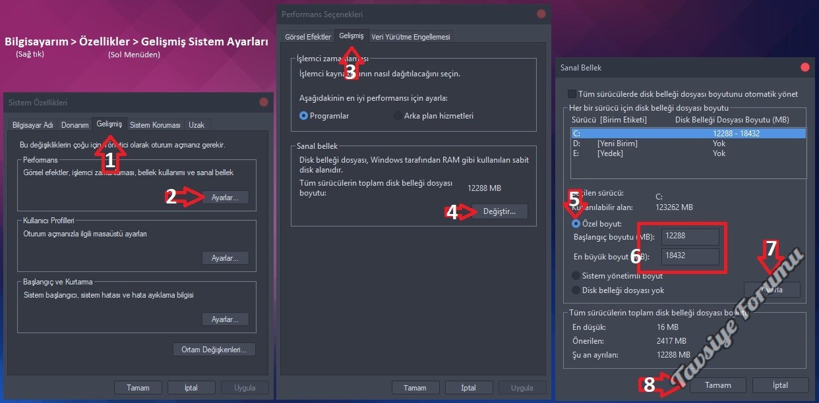Open Veri Yürütme Engellemesi tab
Screen dimensions: 819x403
tap(410, 37)
